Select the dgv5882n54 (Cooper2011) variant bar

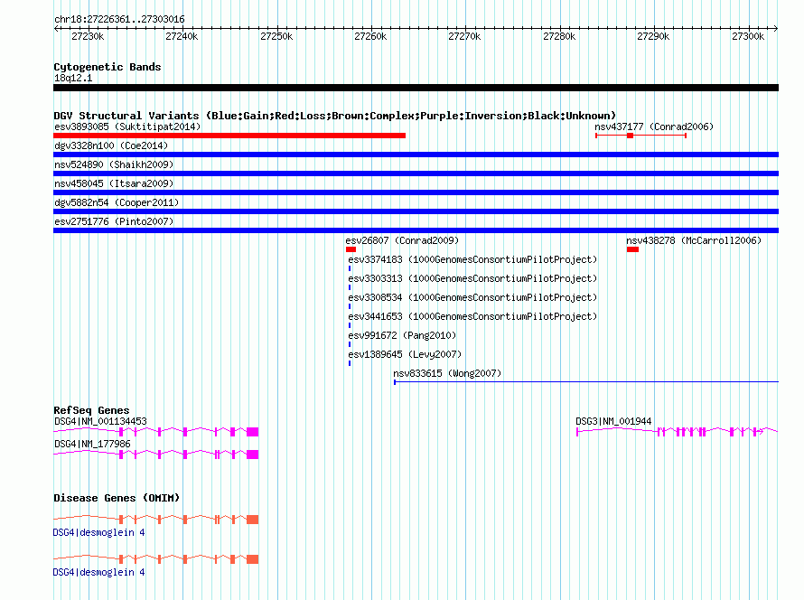[x=416, y=211]
